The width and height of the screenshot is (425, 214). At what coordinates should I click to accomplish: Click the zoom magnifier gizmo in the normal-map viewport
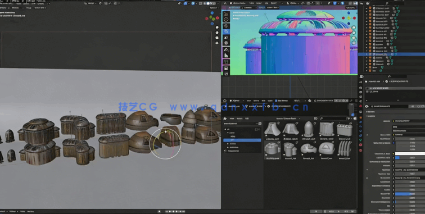pos(354,28)
